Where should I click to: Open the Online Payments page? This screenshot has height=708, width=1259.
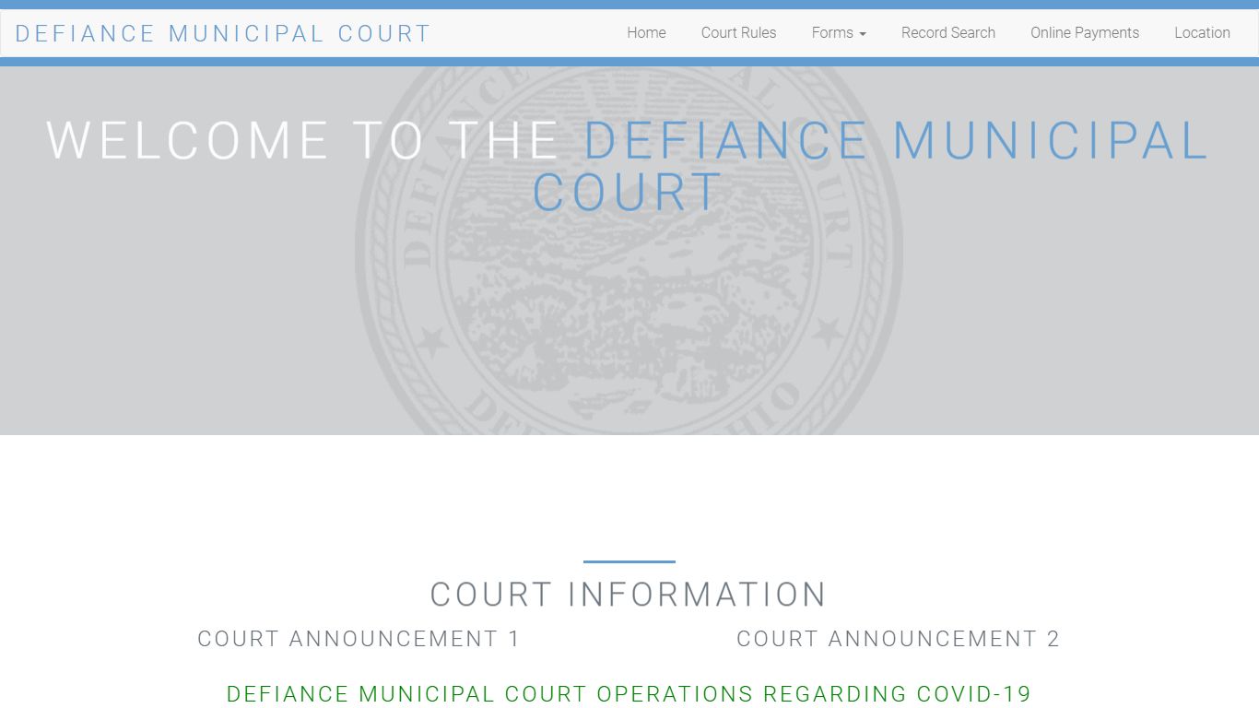[x=1084, y=33]
